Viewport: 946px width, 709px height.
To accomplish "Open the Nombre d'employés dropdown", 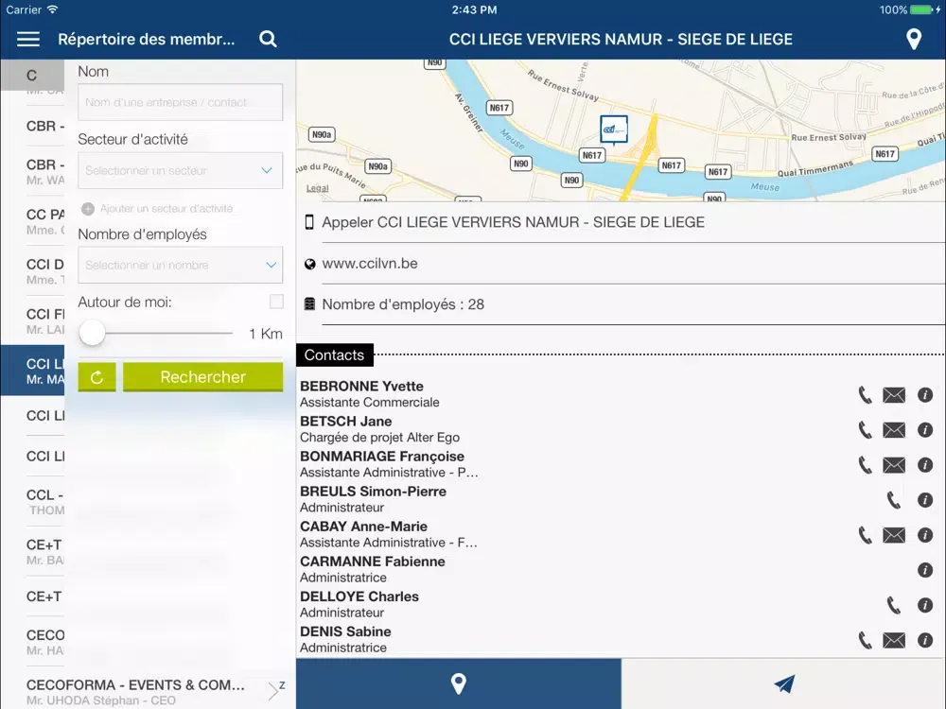I will click(x=181, y=265).
